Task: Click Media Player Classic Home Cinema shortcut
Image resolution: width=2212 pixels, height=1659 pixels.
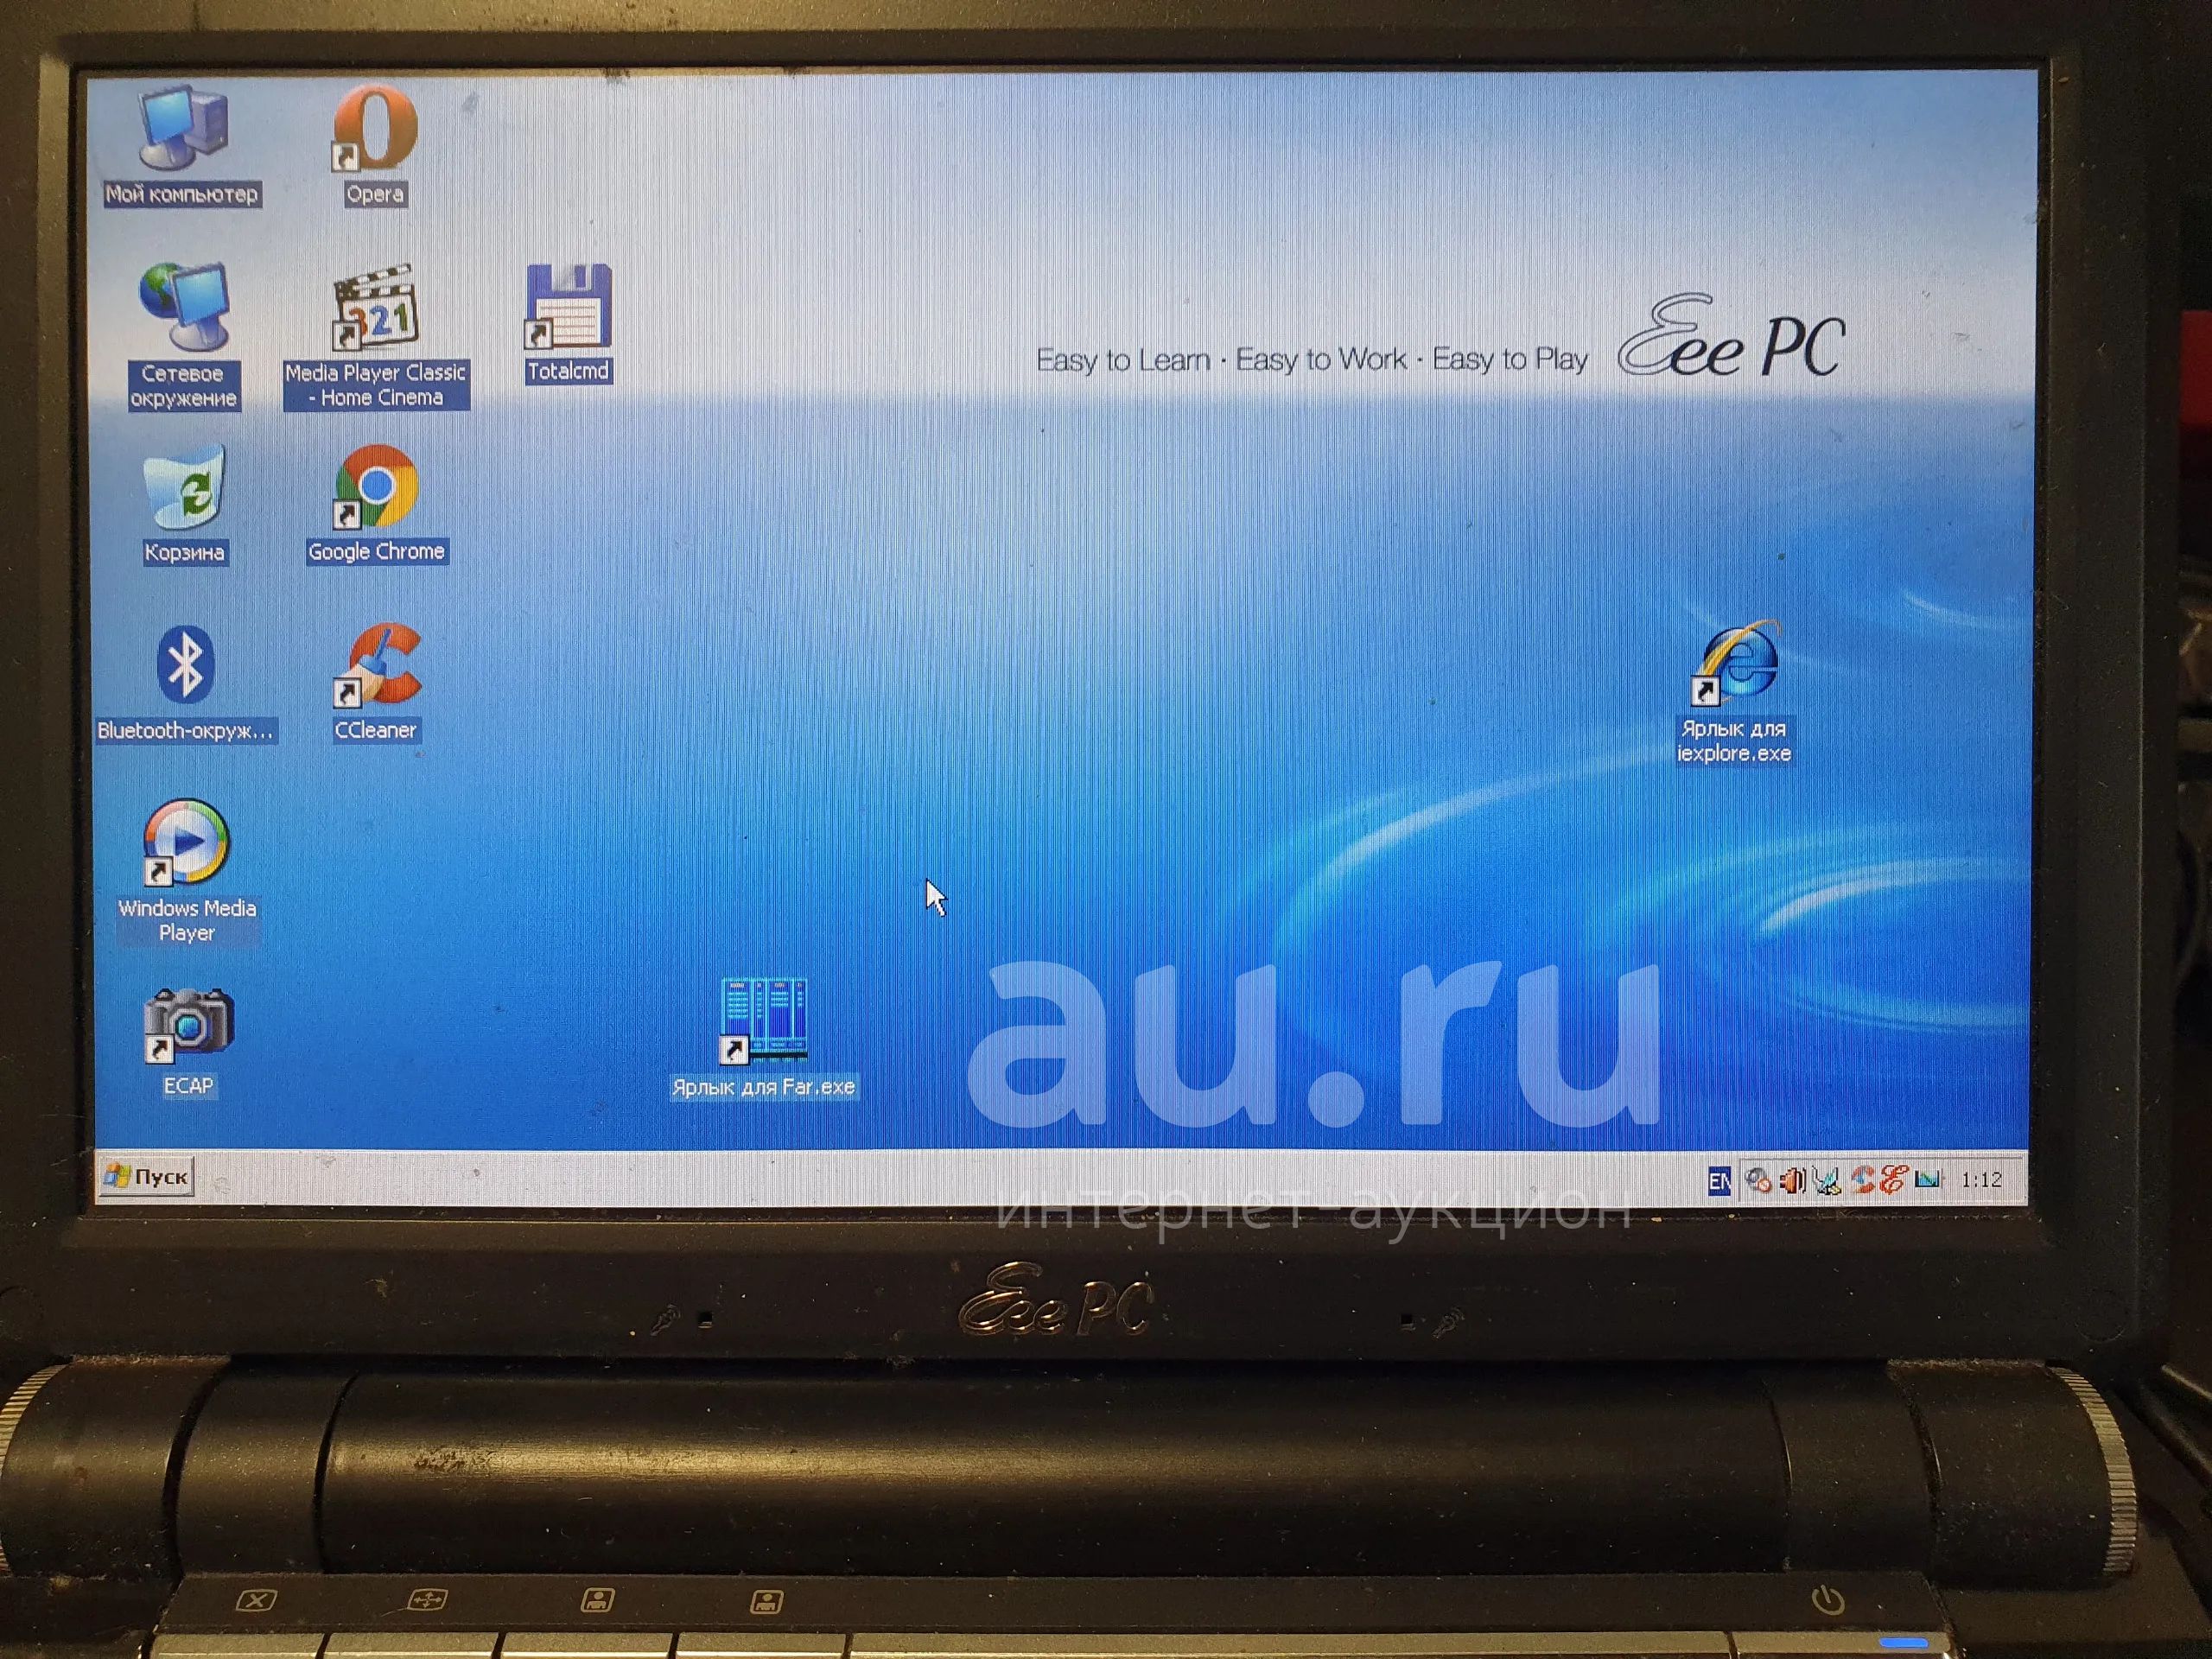Action: (375, 307)
